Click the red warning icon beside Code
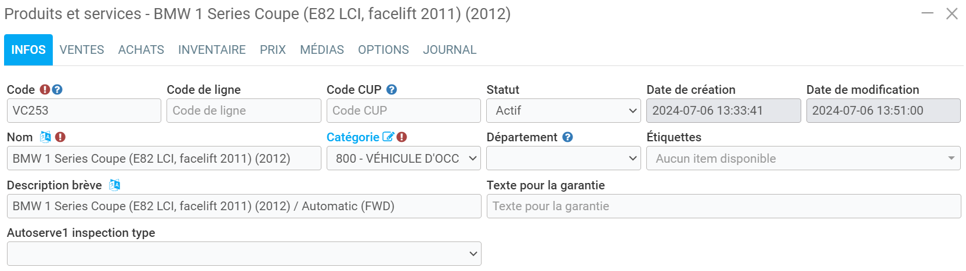Viewport: 966px width, 271px height. (x=45, y=90)
